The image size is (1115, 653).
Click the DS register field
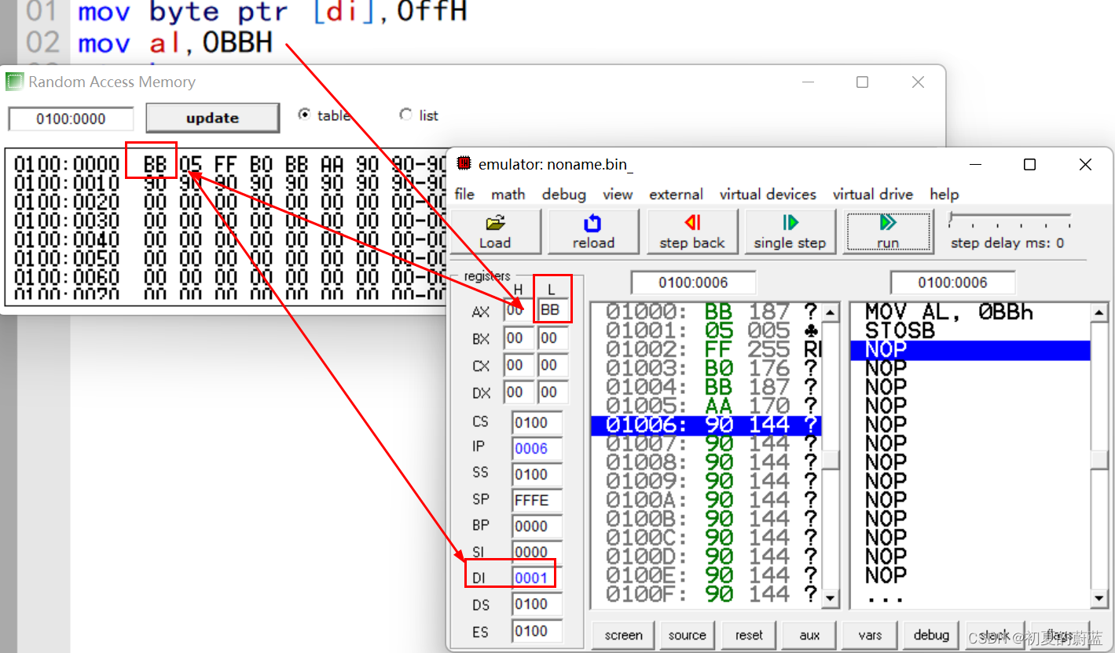pyautogui.click(x=537, y=604)
